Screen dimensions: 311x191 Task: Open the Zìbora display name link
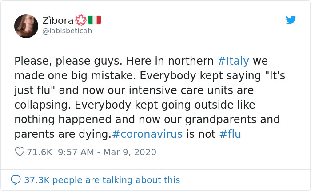(58, 20)
